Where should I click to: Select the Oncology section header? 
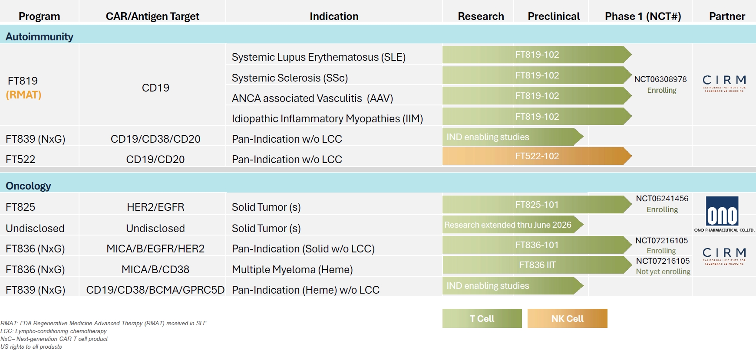coord(29,186)
